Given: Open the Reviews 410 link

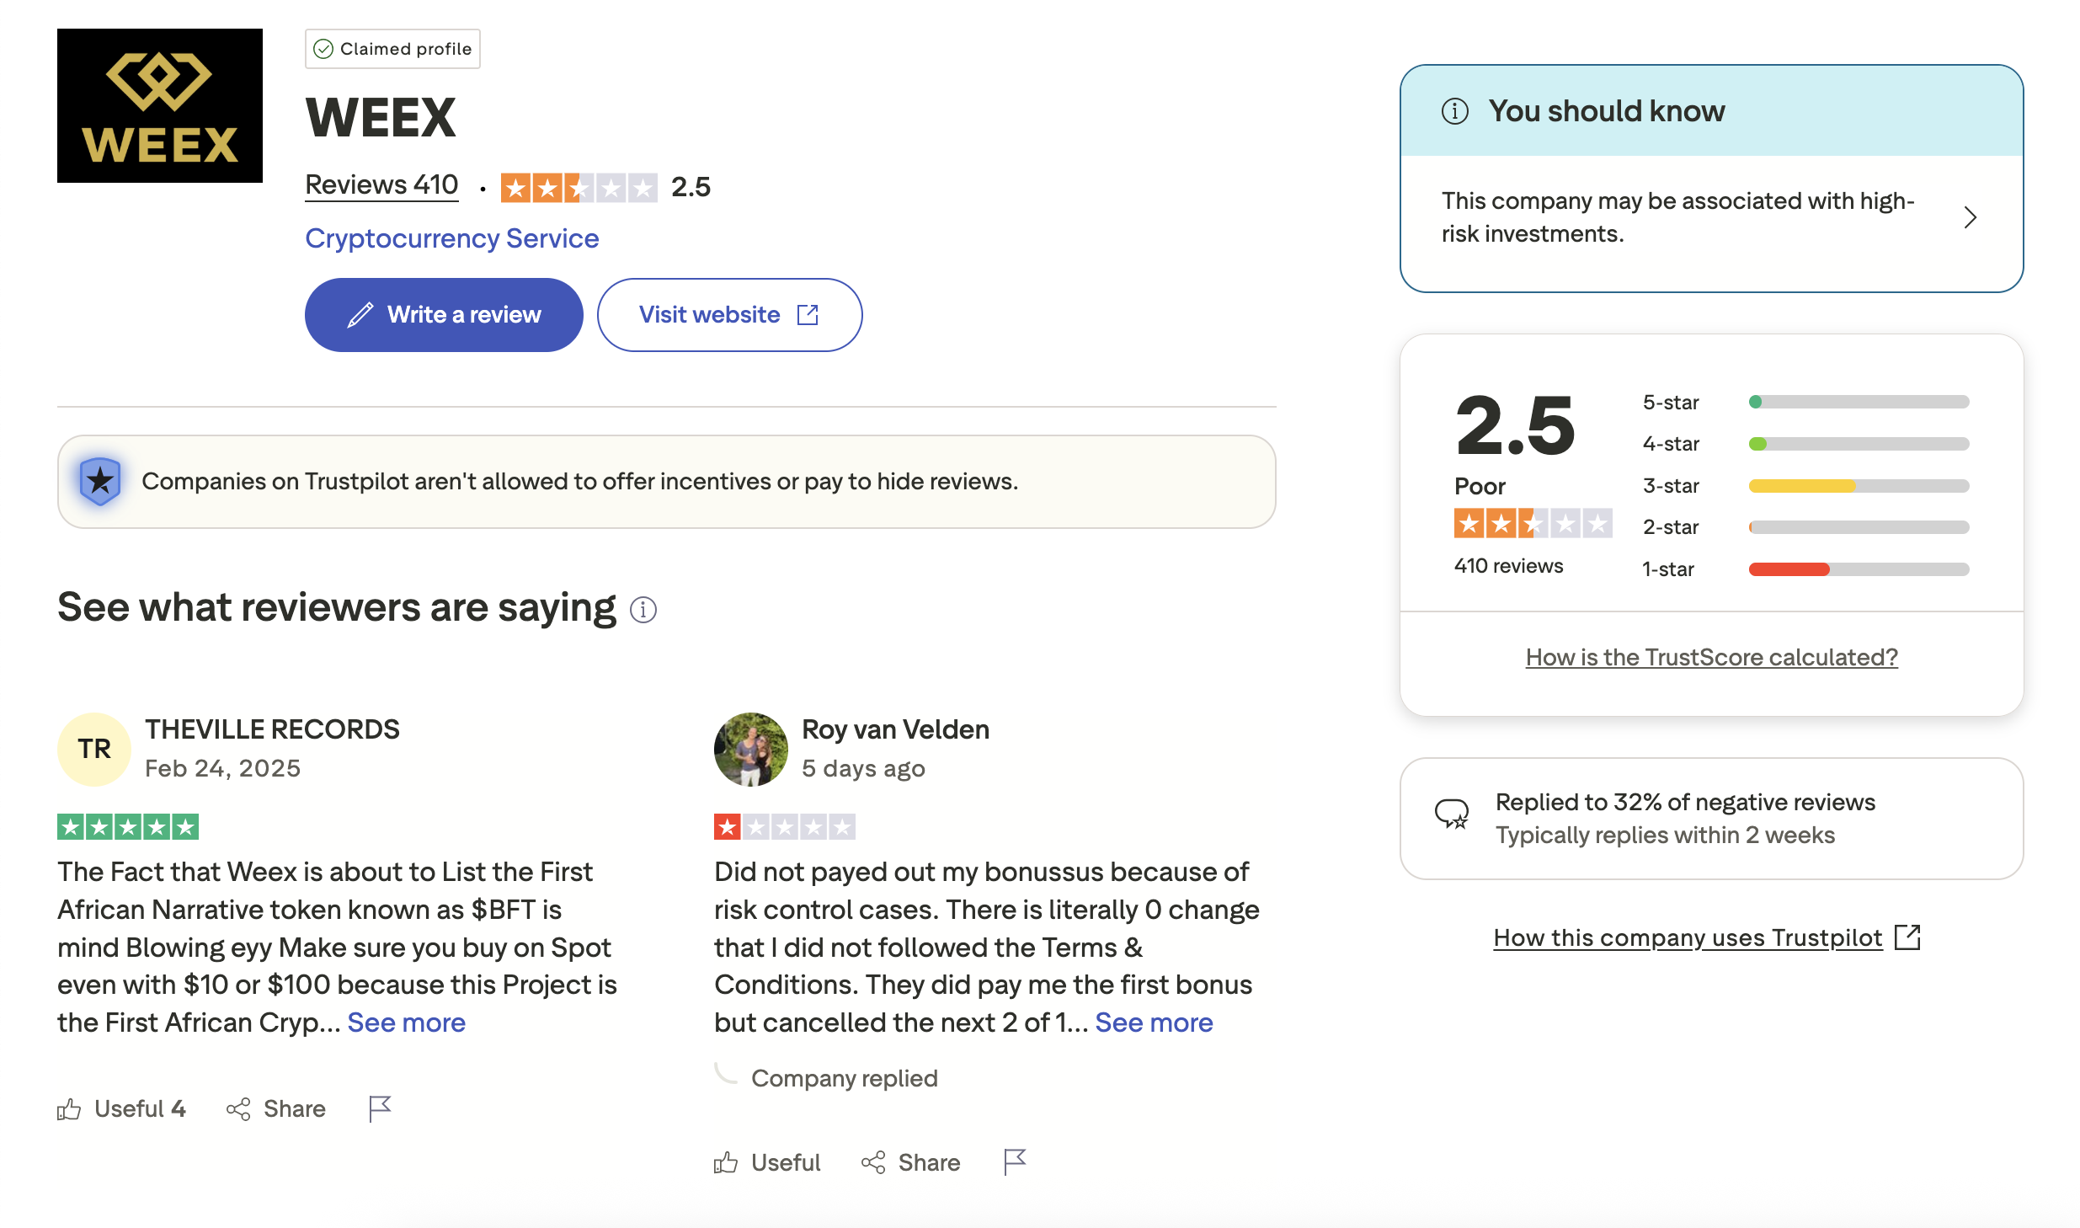Looking at the screenshot, I should (x=381, y=184).
